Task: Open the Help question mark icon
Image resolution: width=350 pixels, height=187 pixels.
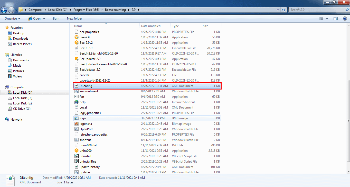Action: pyautogui.click(x=345, y=19)
